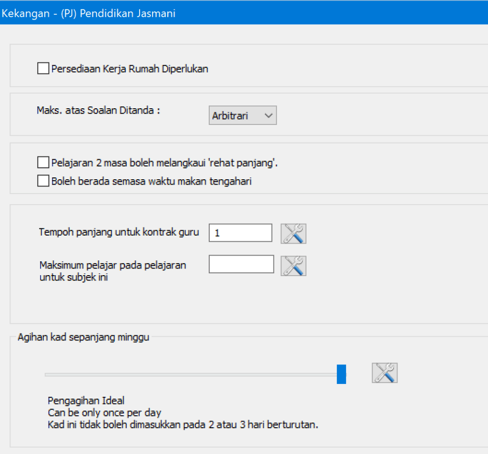Open advanced card distribution settings
Image resolution: width=488 pixels, height=454 pixels.
tap(384, 373)
